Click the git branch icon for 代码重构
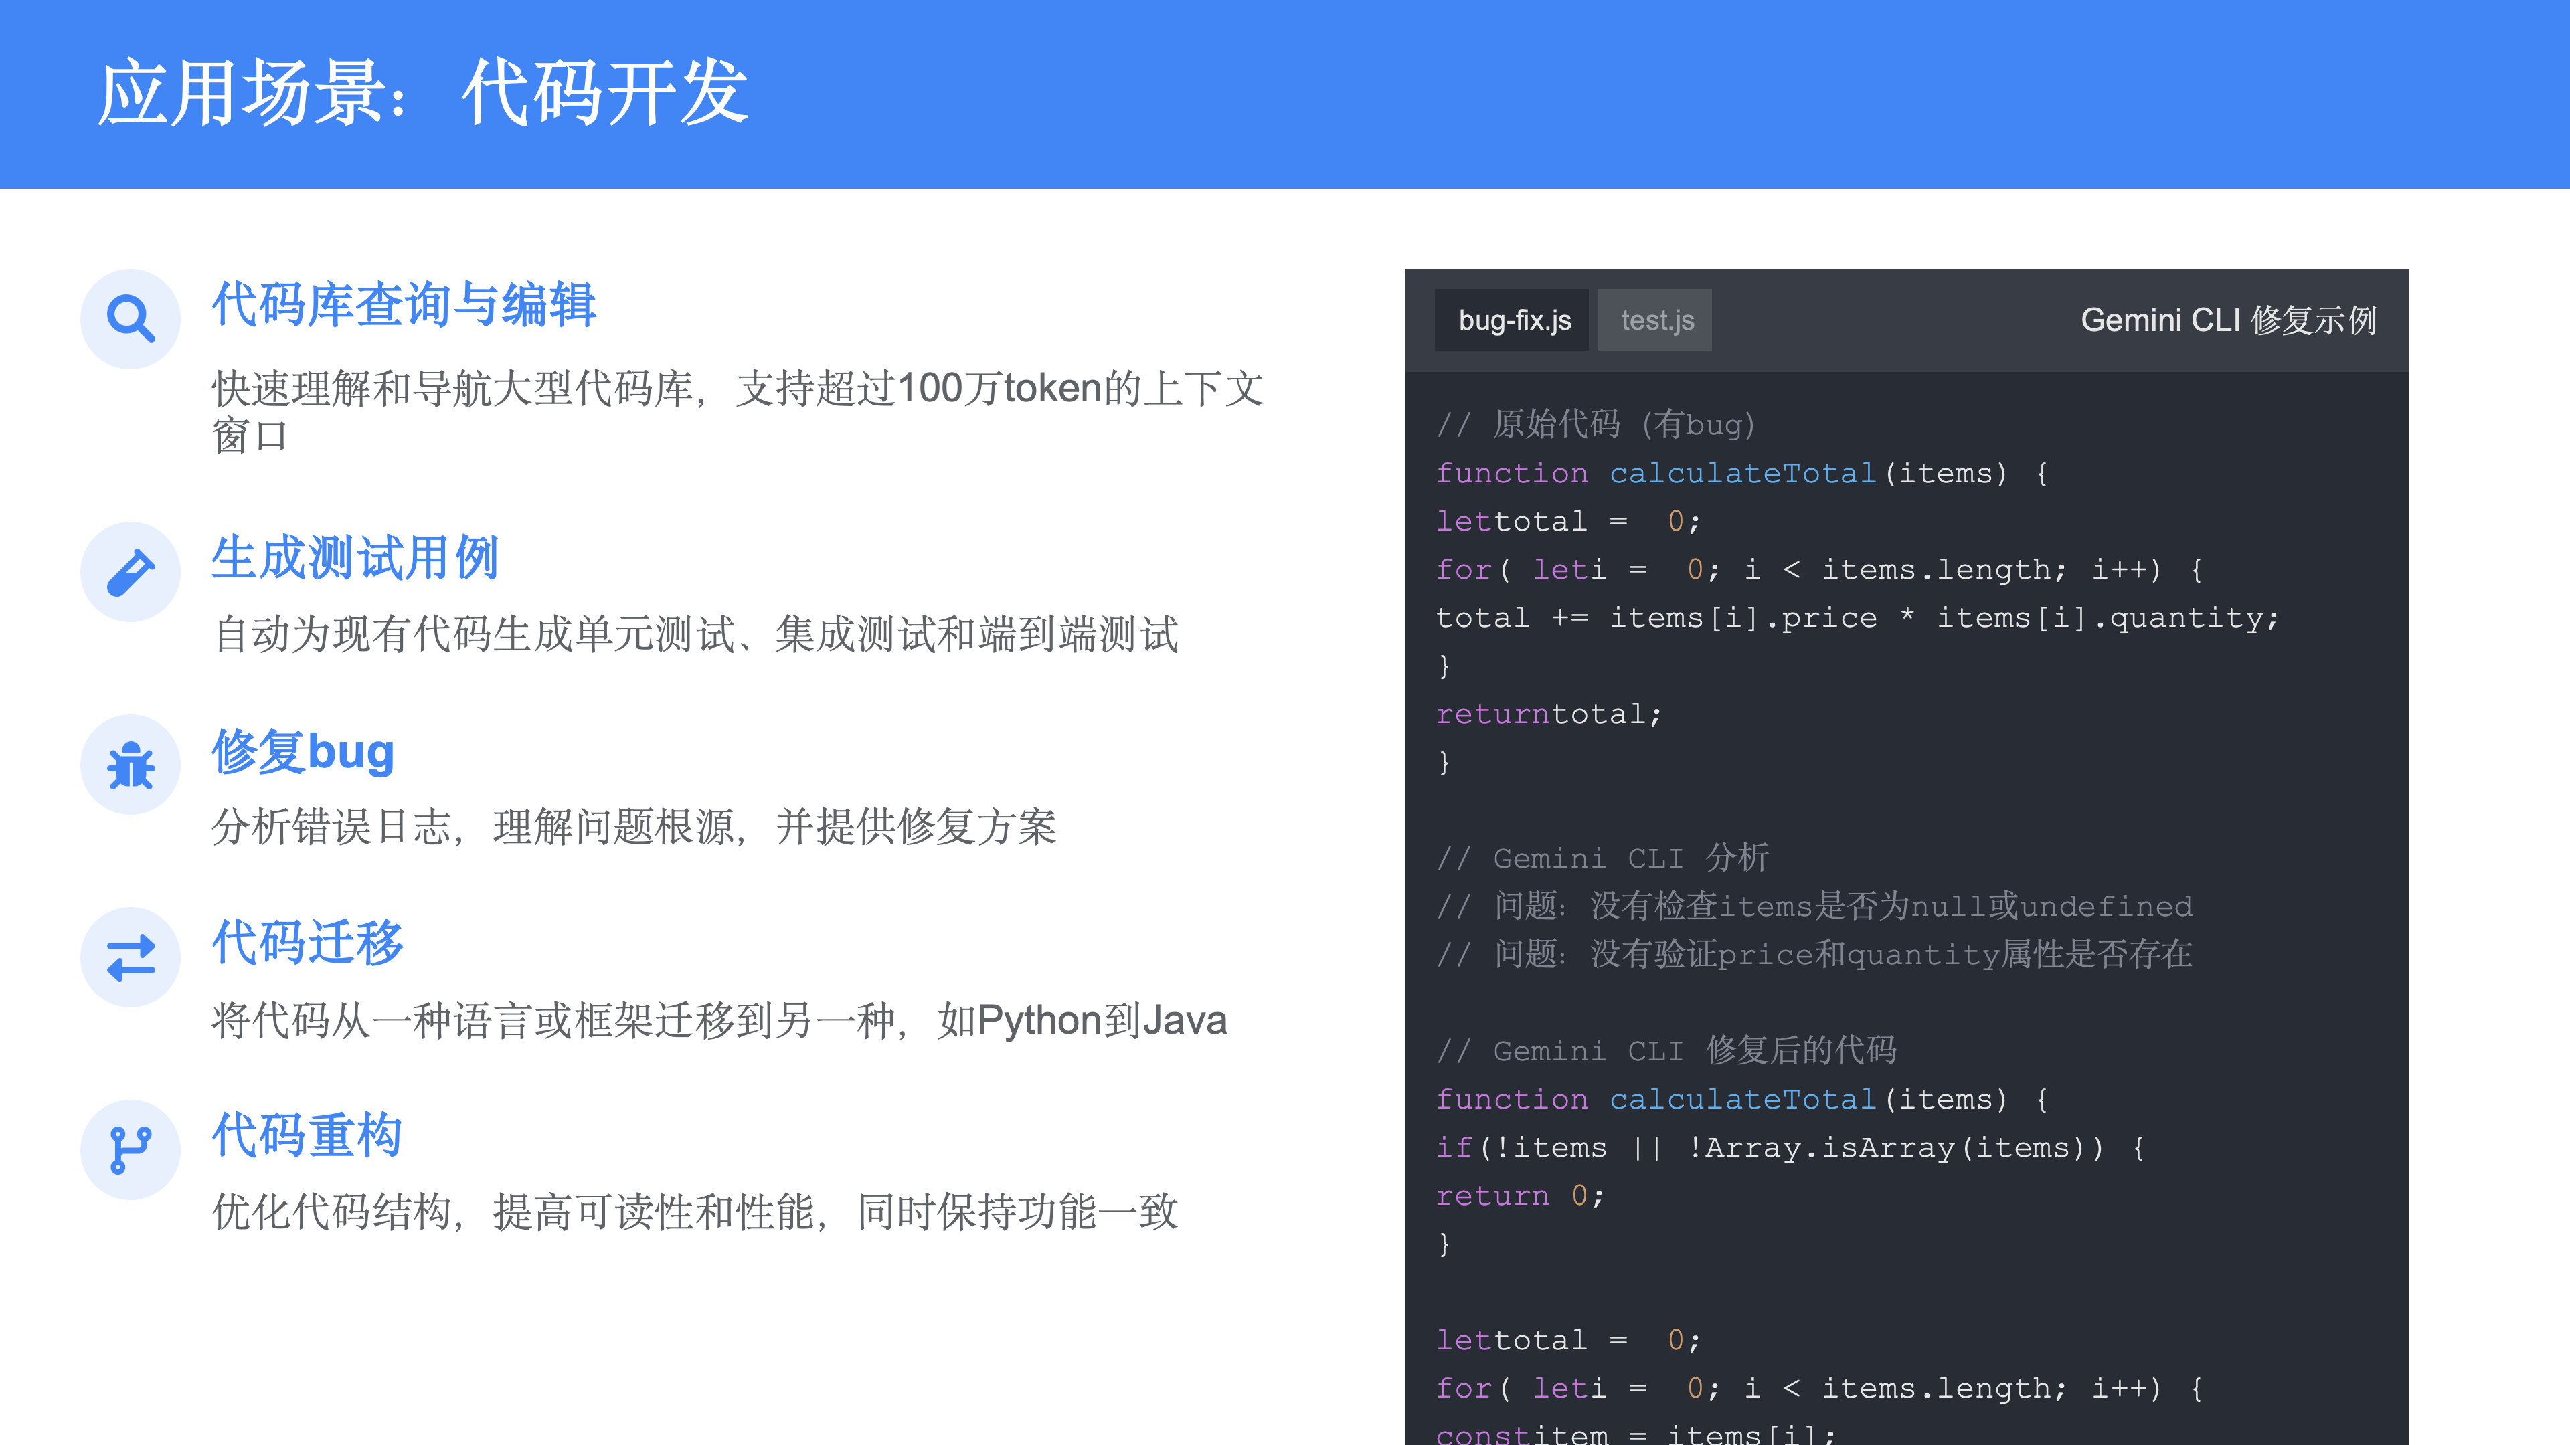The width and height of the screenshot is (2570, 1445). 131,1150
